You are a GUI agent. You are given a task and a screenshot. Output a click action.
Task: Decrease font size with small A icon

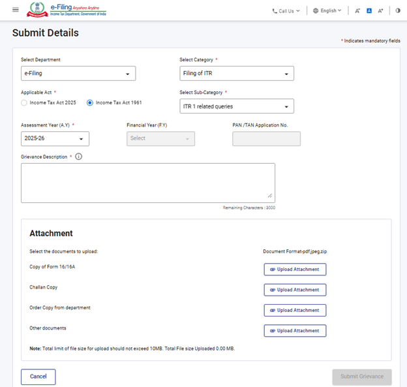coord(357,10)
